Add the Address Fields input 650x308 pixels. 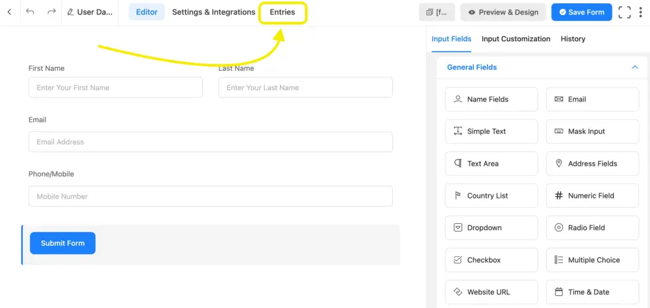tap(592, 164)
